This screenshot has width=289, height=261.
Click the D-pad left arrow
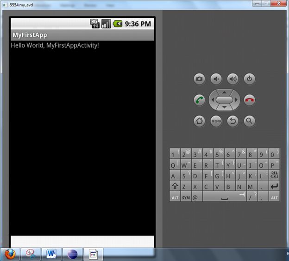click(213, 100)
